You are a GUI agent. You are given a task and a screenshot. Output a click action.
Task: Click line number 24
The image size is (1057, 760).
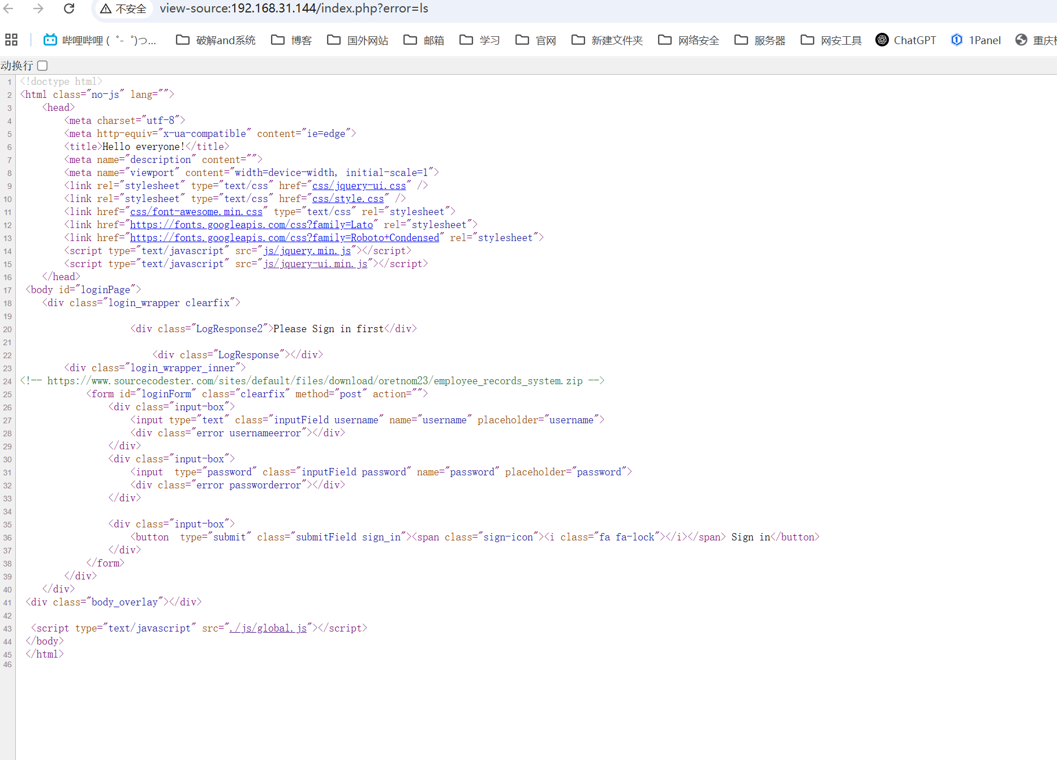click(x=7, y=381)
